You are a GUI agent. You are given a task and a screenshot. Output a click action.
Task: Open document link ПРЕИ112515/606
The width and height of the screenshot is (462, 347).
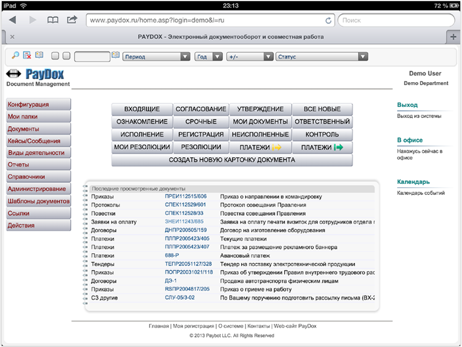(185, 197)
